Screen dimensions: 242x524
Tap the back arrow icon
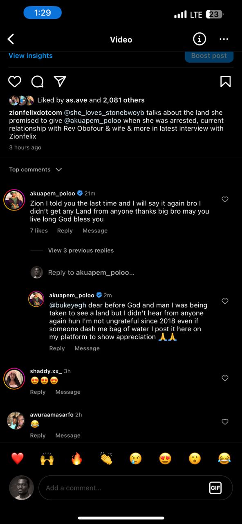[x=11, y=39]
